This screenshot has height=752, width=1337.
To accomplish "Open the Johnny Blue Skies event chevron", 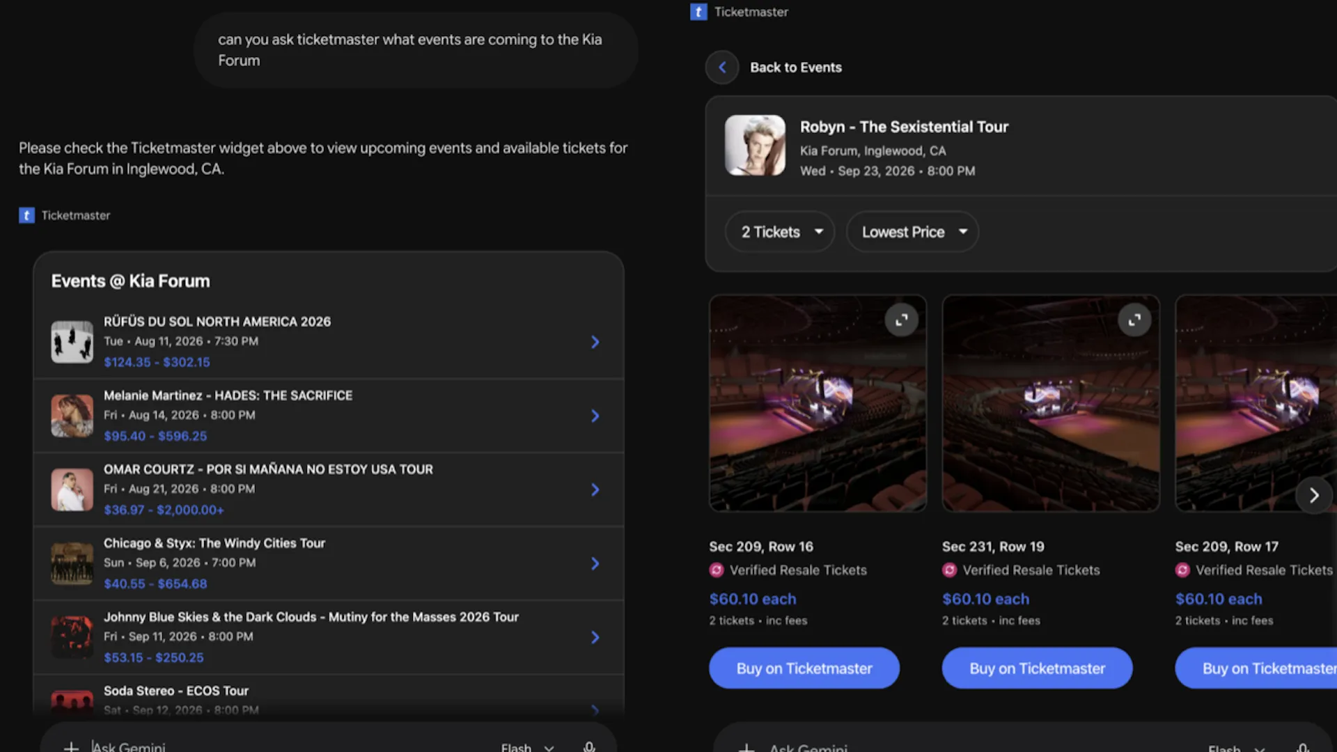I will point(595,637).
